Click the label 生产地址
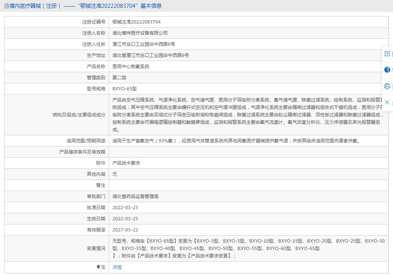This screenshot has width=393, height=276. [96, 55]
